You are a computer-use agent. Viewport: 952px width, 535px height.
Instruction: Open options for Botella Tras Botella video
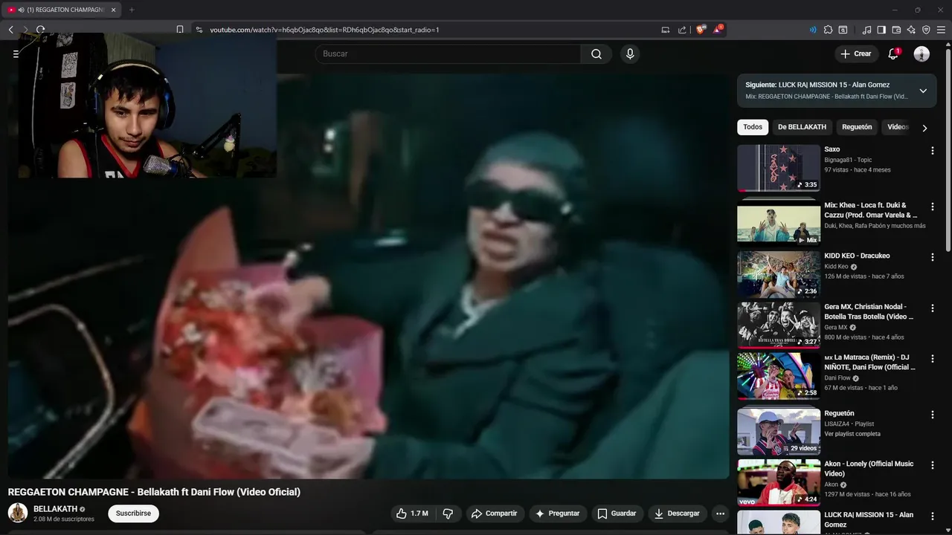[x=933, y=308]
